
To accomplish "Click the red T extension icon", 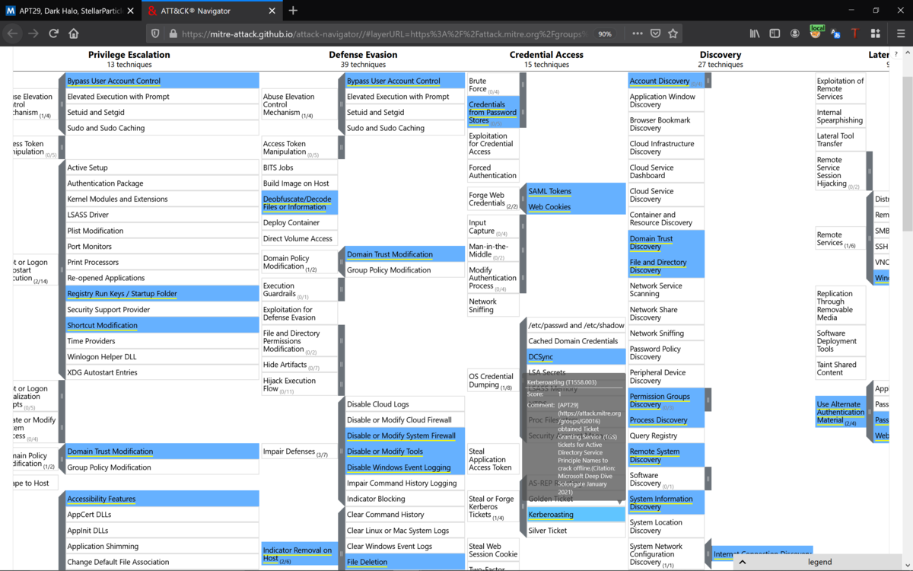I will pos(855,33).
